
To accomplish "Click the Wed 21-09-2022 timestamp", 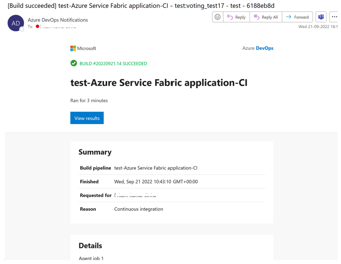I will pos(317,27).
